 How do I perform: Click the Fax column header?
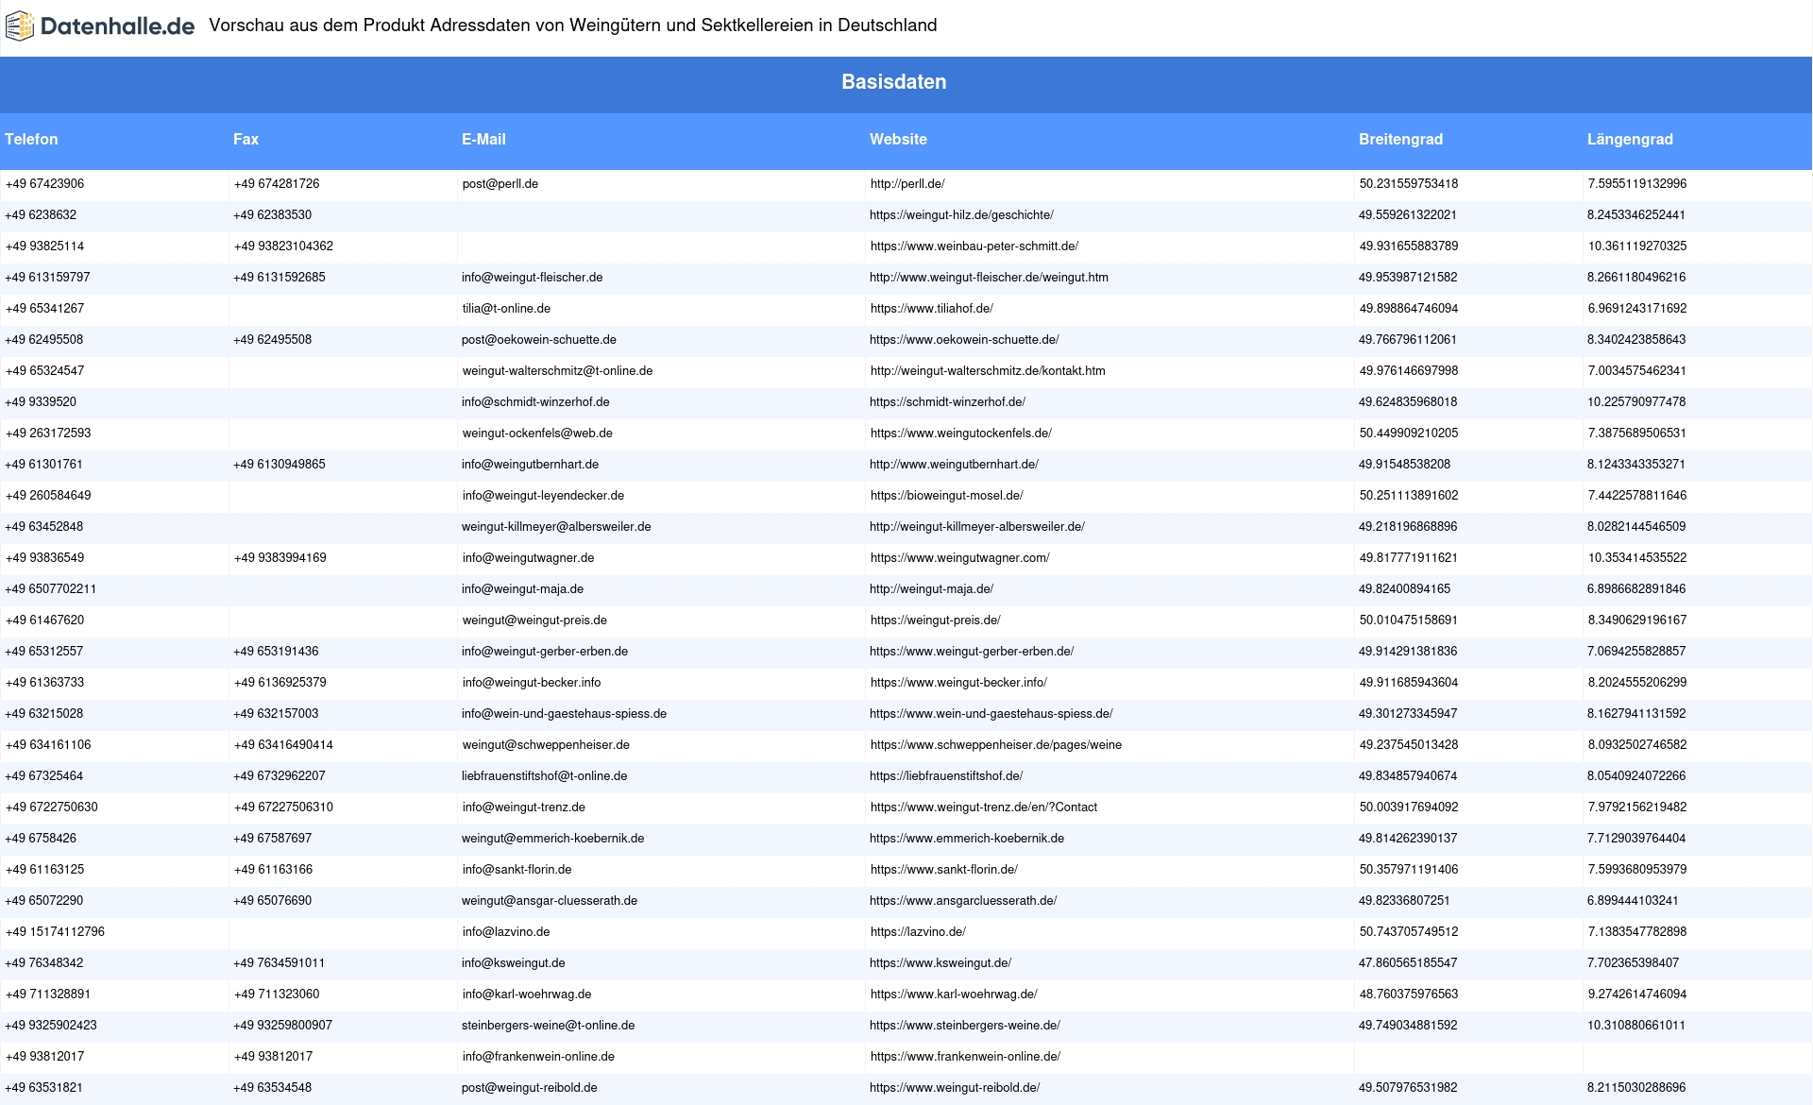point(246,139)
